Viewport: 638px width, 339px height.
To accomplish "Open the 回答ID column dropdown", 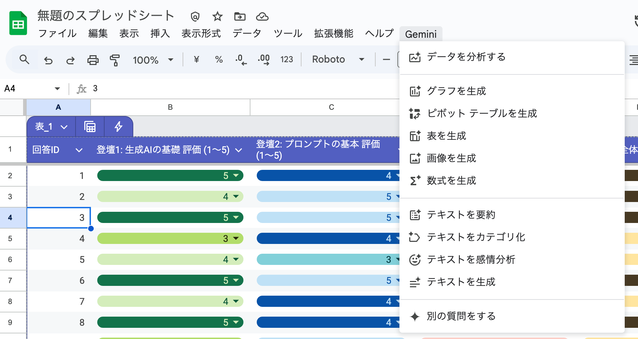I will (x=79, y=150).
